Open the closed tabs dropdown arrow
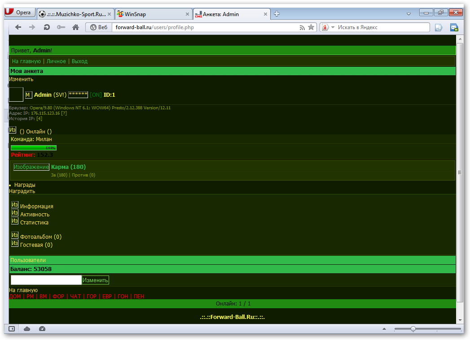 [409, 14]
